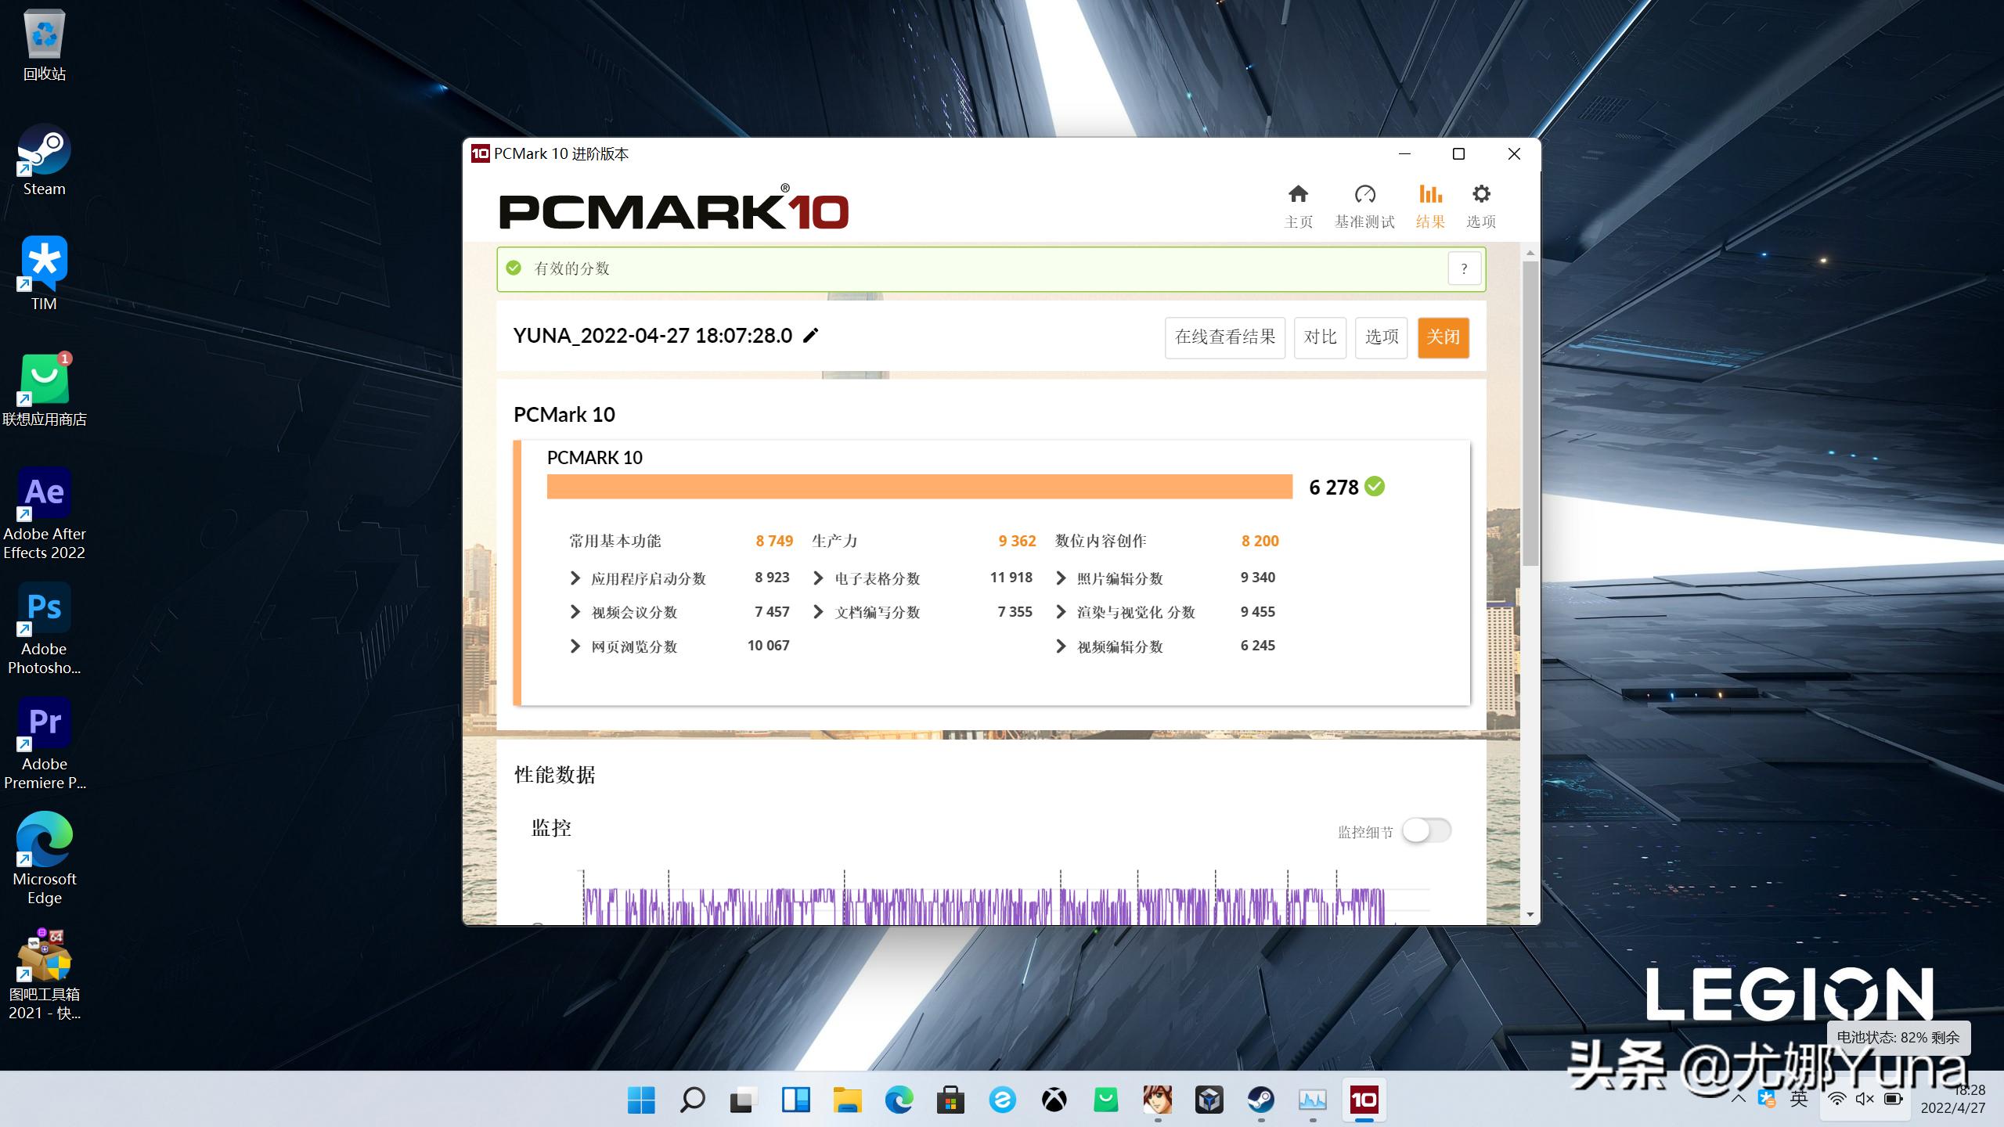Image resolution: width=2004 pixels, height=1127 pixels.
Task: Click the 在线查看结果 button
Action: [x=1224, y=337]
